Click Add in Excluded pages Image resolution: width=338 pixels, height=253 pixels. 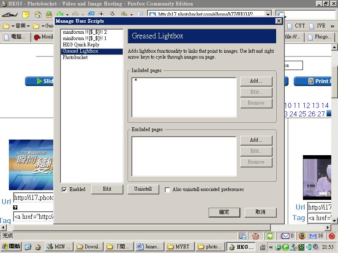tap(256, 140)
